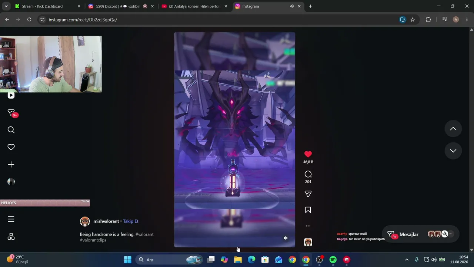
Task: Select the Instagram browser tab
Action: coord(268,6)
